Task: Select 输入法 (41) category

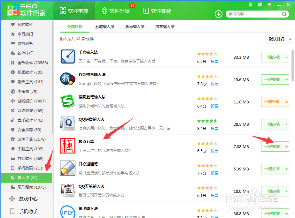Action: (27, 178)
